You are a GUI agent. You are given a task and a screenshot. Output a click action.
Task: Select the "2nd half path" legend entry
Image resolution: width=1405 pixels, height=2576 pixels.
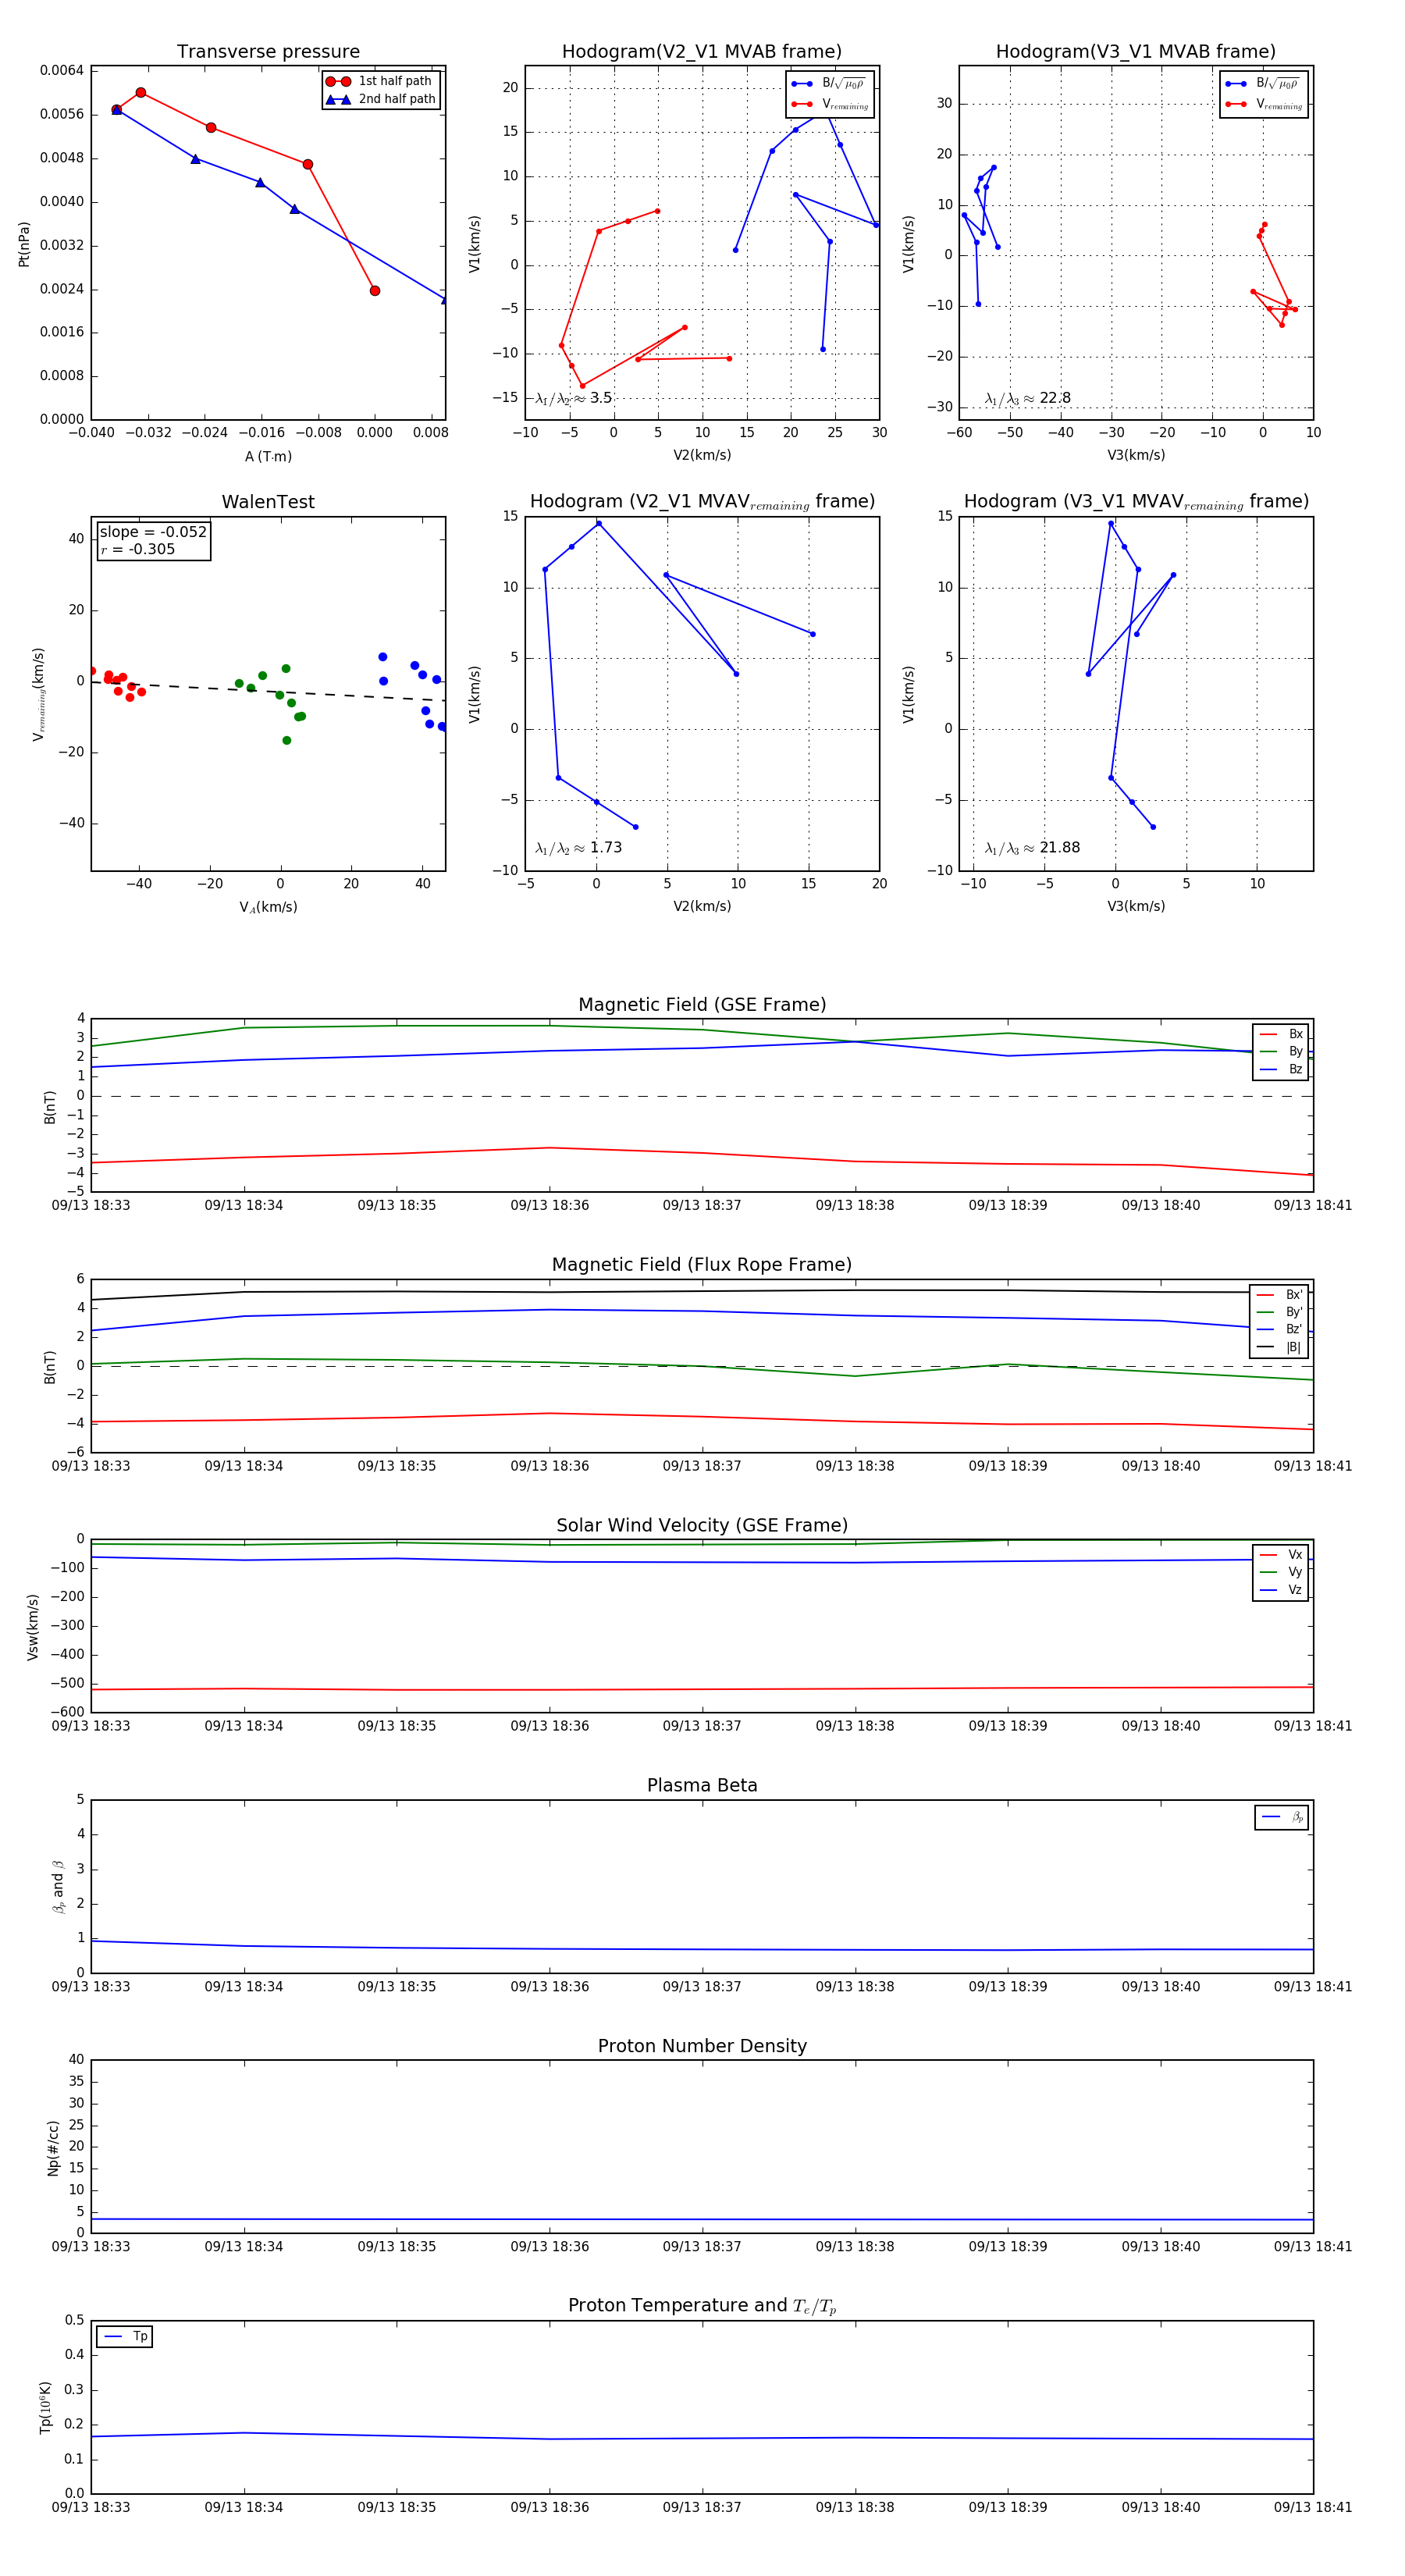tap(380, 99)
